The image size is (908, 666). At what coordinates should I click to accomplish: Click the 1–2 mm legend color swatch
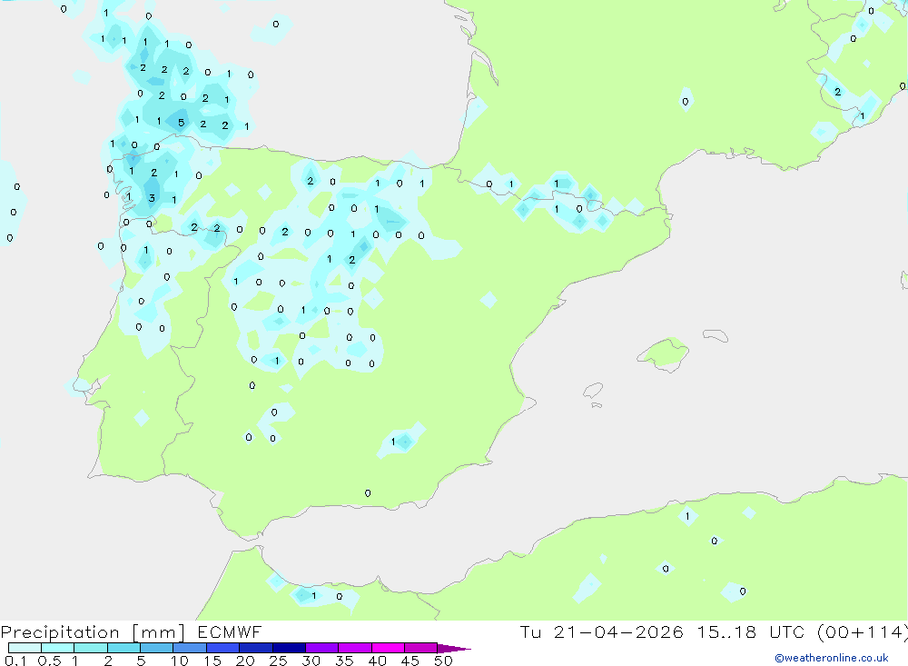click(91, 648)
